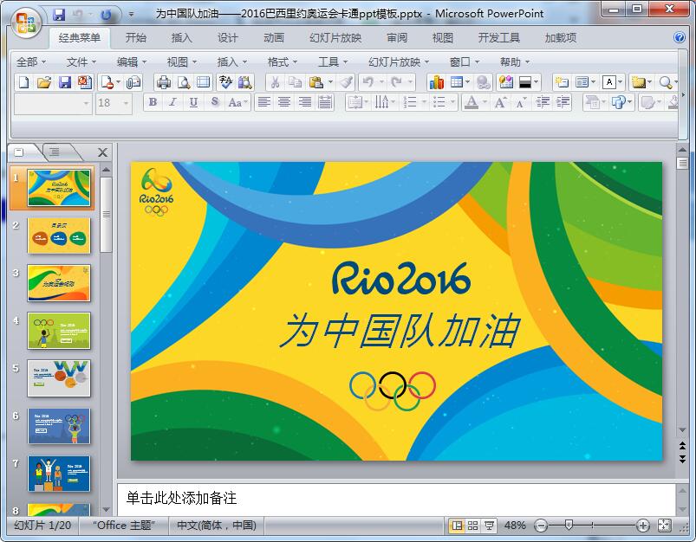Open the 幻灯片放映 classic menu
696x542 pixels.
point(399,62)
